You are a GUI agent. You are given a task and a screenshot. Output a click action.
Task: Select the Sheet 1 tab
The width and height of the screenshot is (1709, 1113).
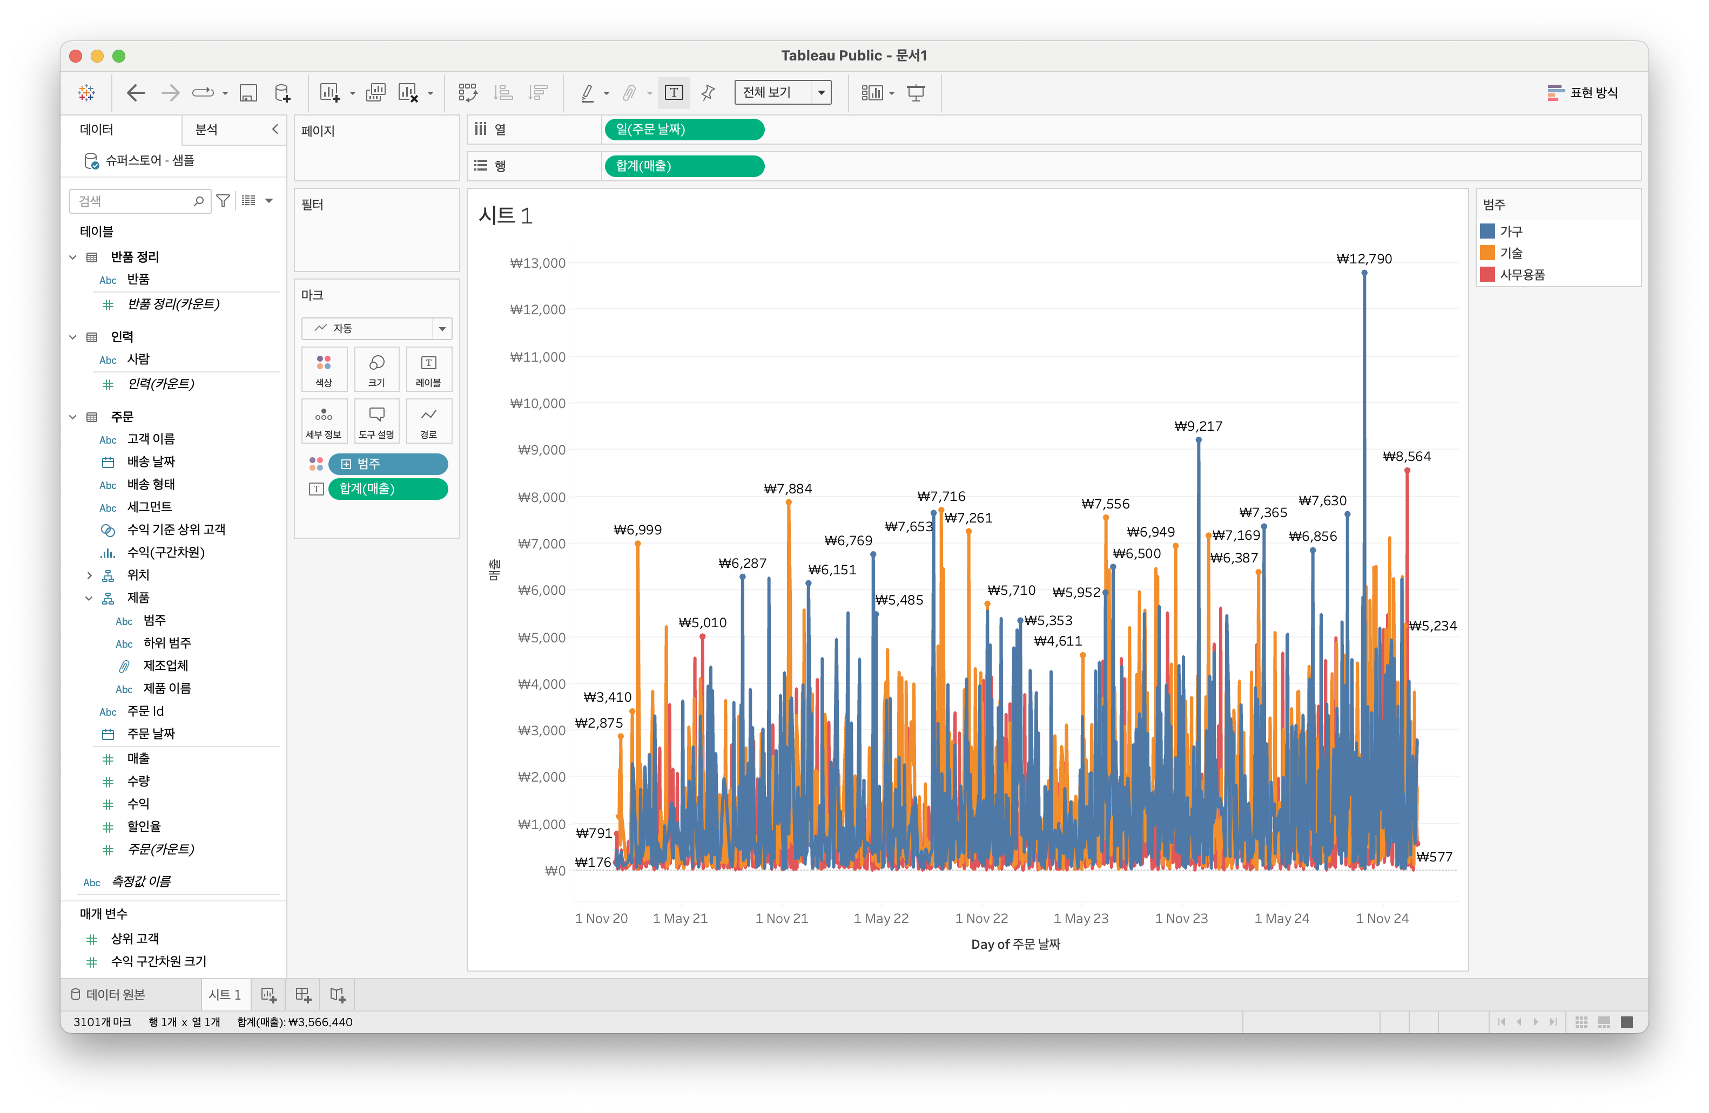(x=225, y=995)
